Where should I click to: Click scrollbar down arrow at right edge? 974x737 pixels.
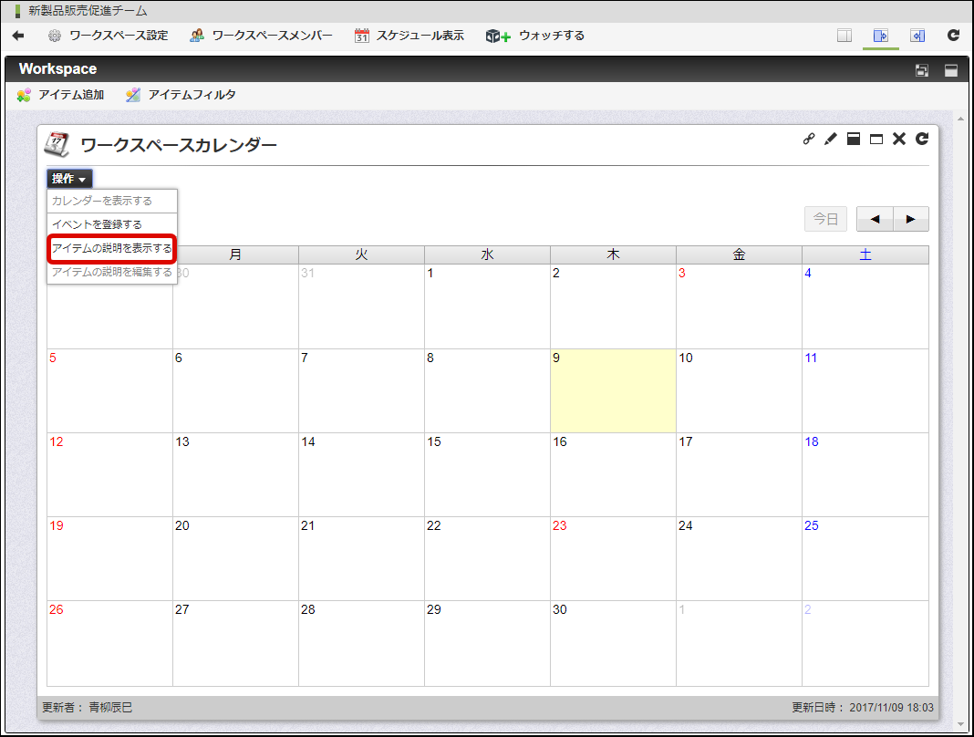(961, 724)
